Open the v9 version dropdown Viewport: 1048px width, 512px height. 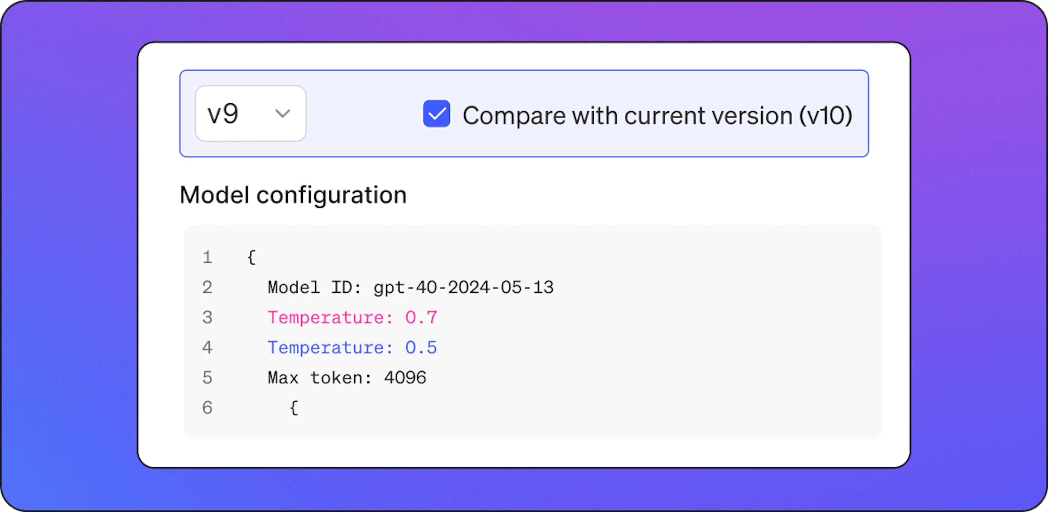pos(251,113)
